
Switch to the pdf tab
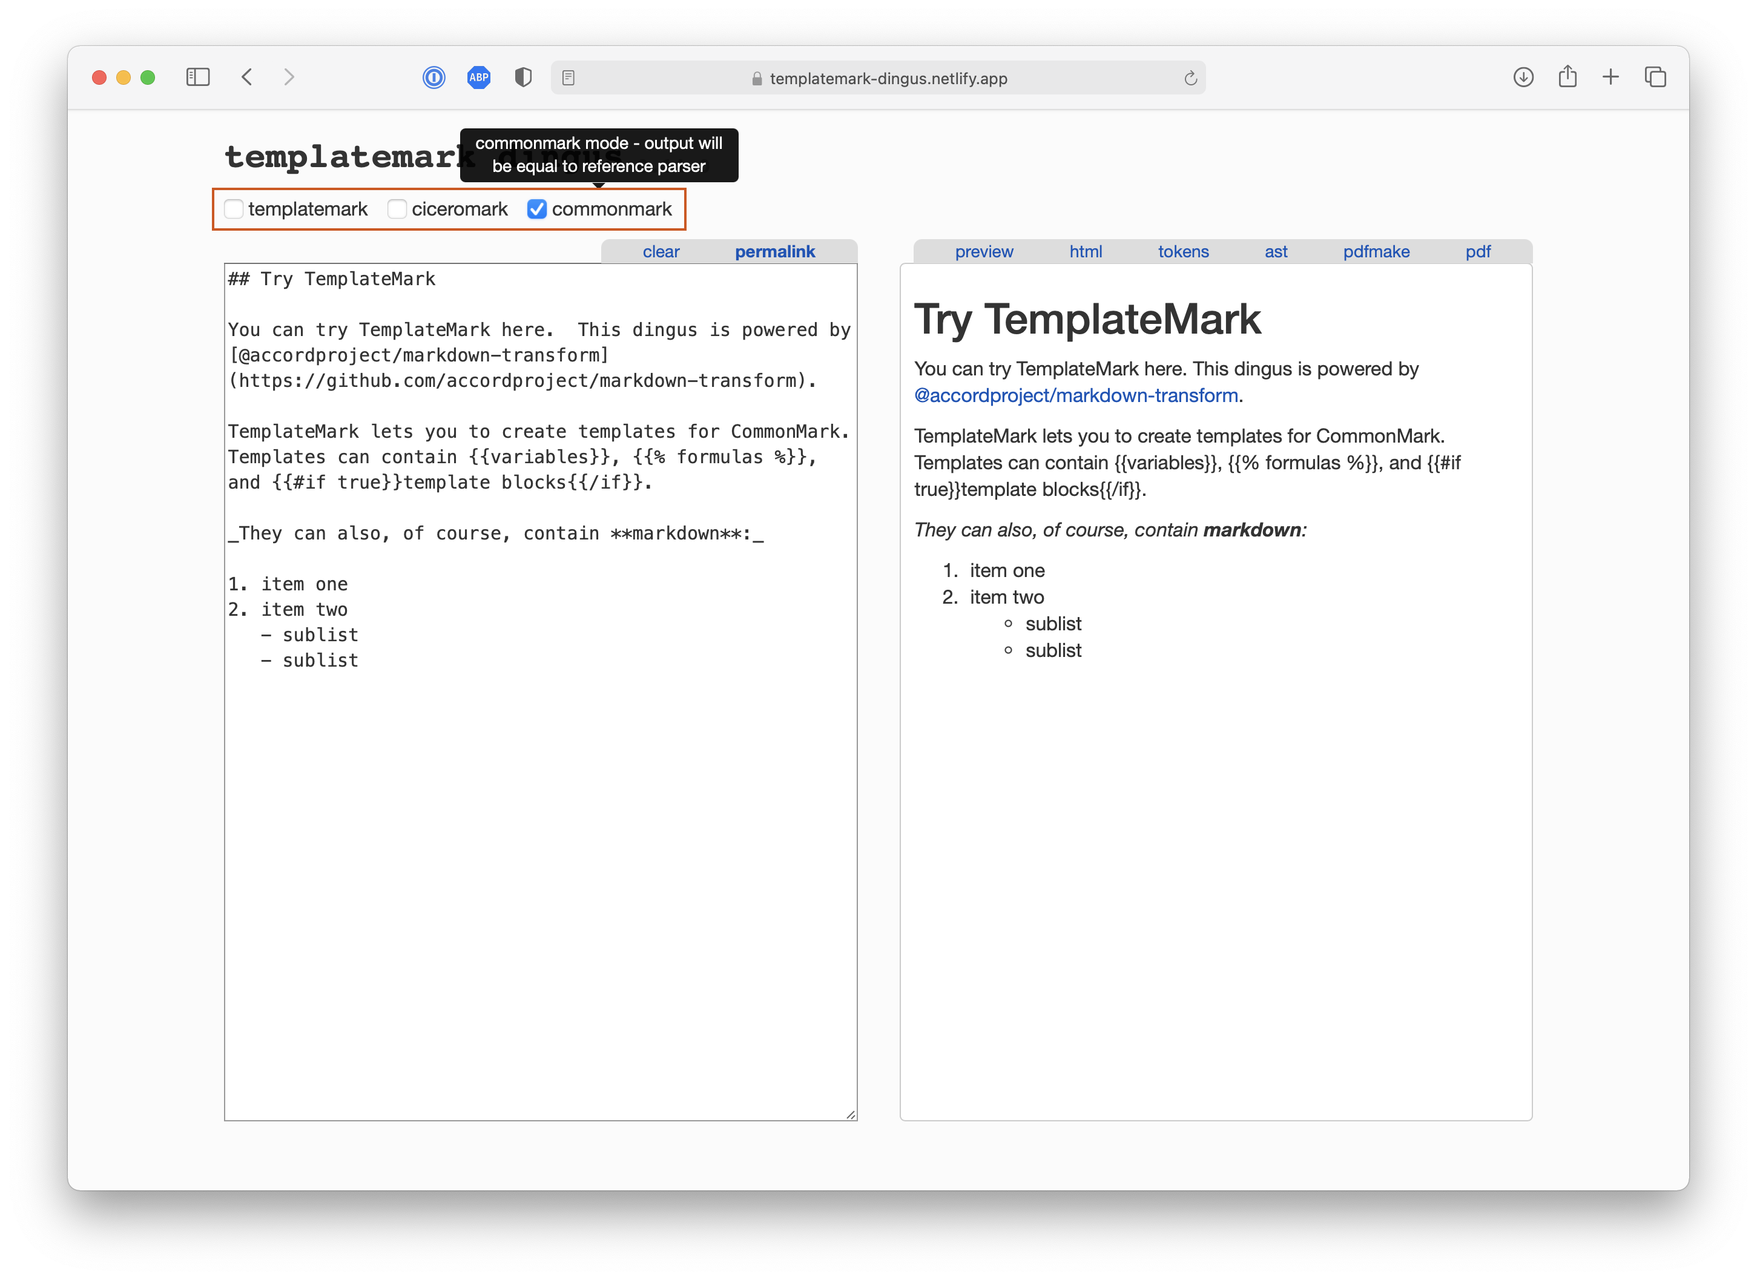[1477, 252]
